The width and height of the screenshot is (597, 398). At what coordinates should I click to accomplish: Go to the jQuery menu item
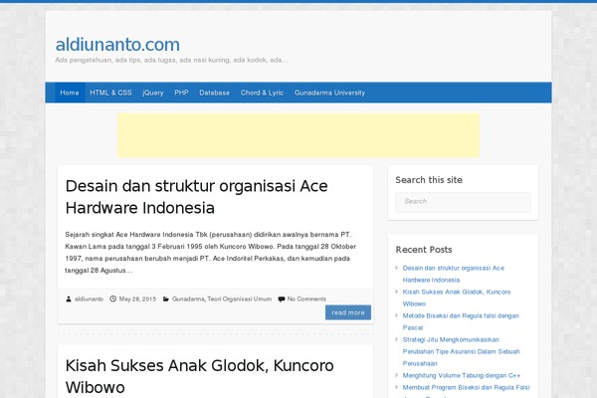[153, 93]
